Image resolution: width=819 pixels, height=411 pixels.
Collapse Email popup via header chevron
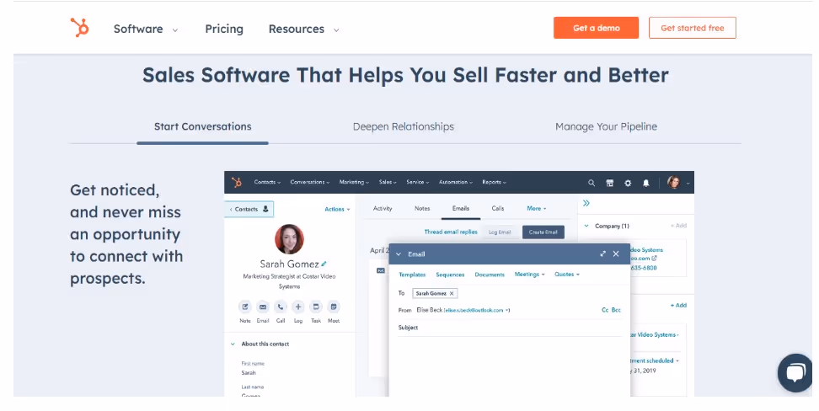(x=399, y=254)
